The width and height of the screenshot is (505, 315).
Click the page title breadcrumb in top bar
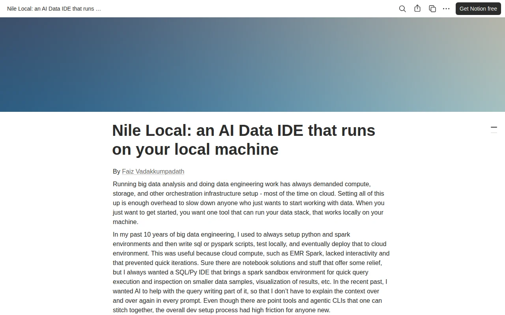[54, 9]
